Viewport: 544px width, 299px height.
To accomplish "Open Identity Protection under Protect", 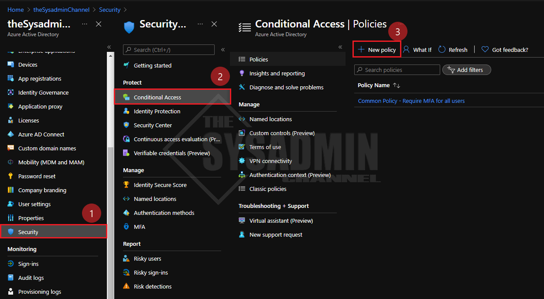I will (x=155, y=111).
